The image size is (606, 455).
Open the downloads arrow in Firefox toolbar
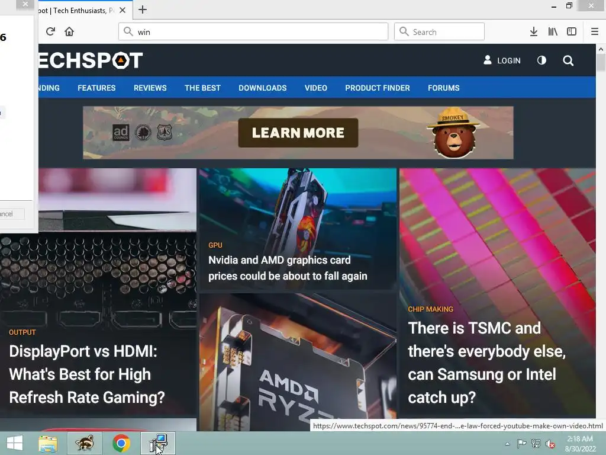[x=533, y=32]
